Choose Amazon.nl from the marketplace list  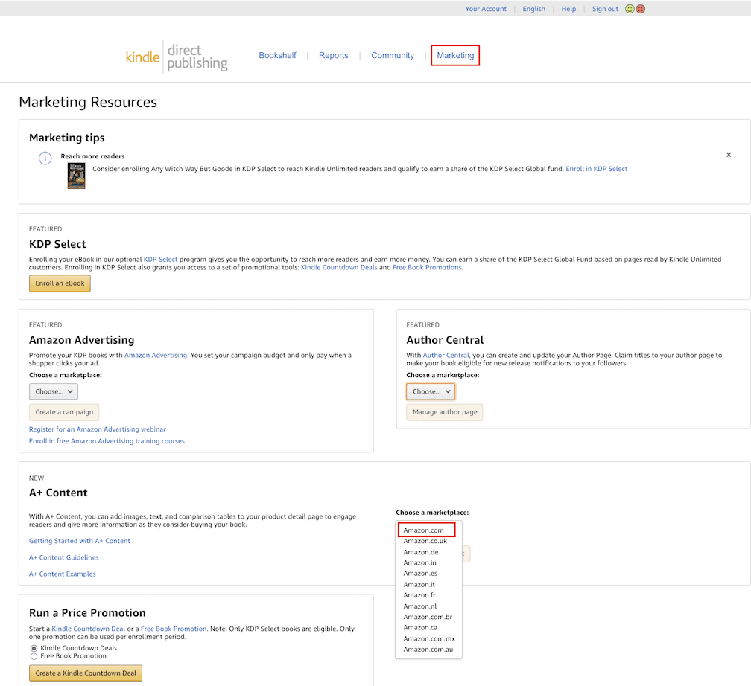(x=420, y=606)
